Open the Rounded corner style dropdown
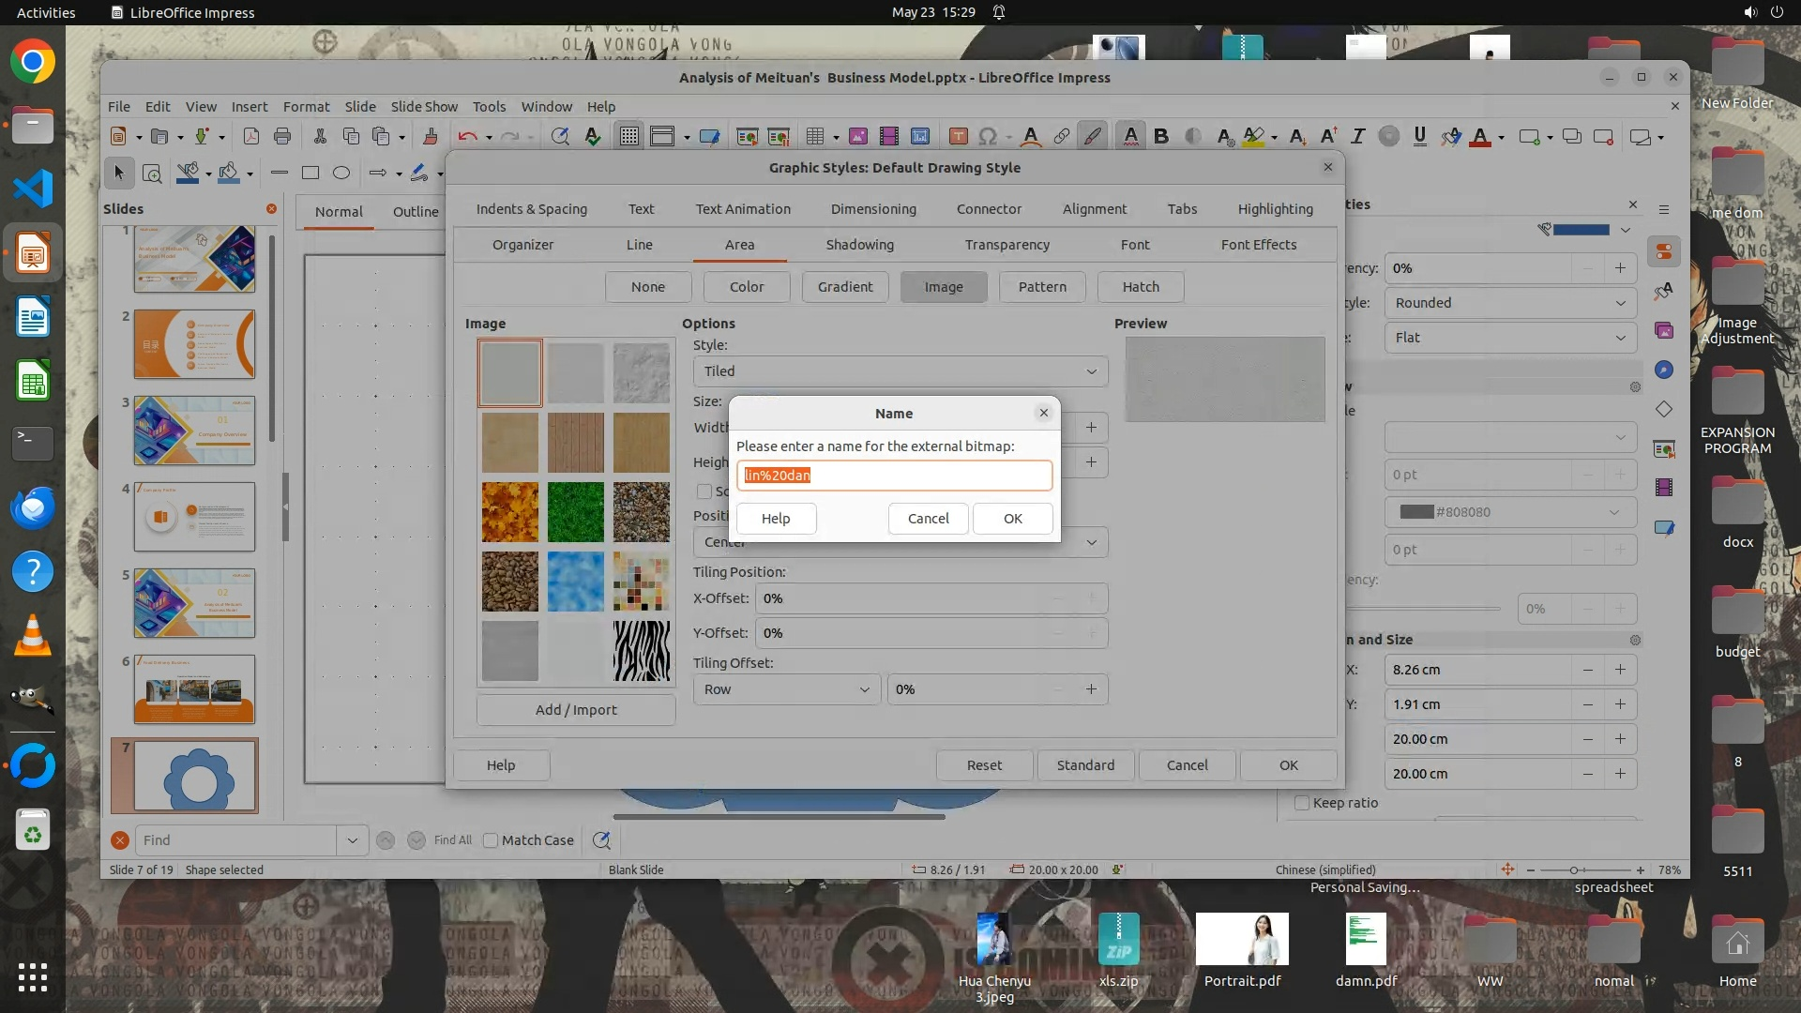 1509,303
